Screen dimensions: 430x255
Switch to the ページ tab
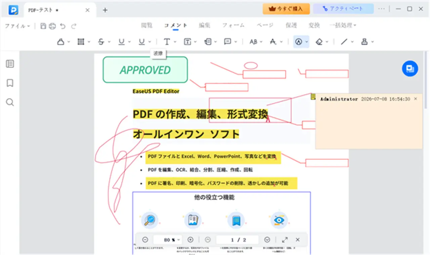pyautogui.click(x=265, y=25)
